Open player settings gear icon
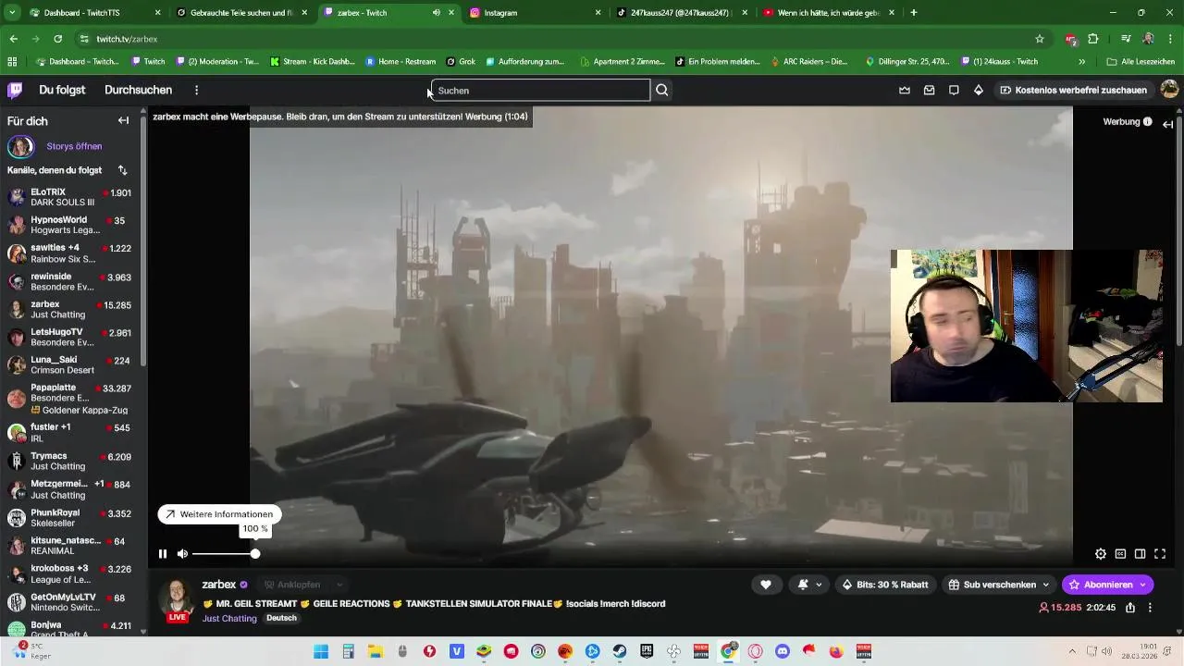Image resolution: width=1184 pixels, height=666 pixels. coord(1100,554)
